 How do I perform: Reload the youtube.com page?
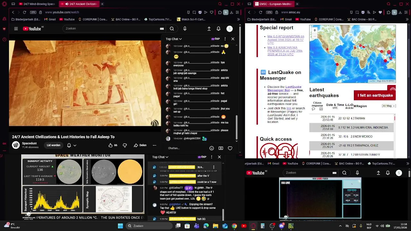click(x=24, y=12)
